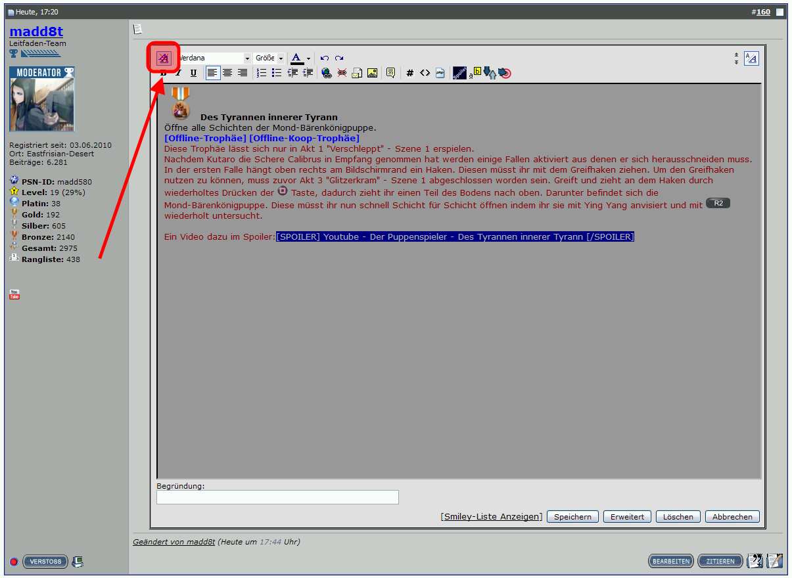The height and width of the screenshot is (578, 792).
Task: Insert an image into the post
Action: tap(372, 73)
